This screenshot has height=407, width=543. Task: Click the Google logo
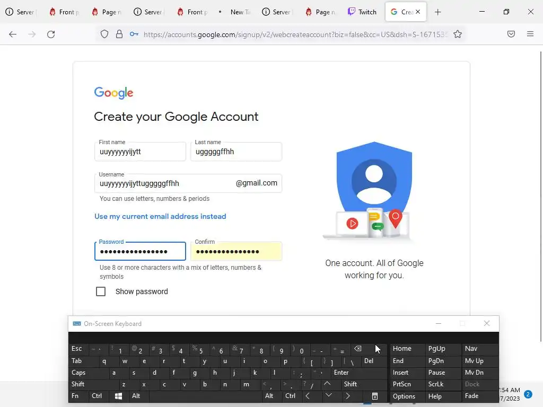pos(113,93)
